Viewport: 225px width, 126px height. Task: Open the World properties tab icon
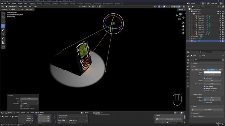188,72
